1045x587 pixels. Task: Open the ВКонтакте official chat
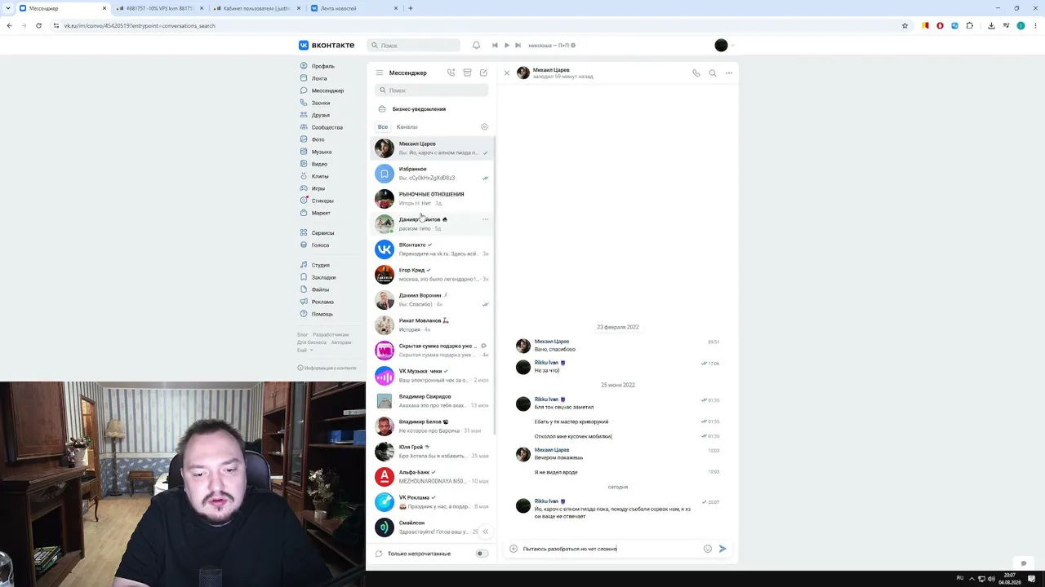click(432, 249)
